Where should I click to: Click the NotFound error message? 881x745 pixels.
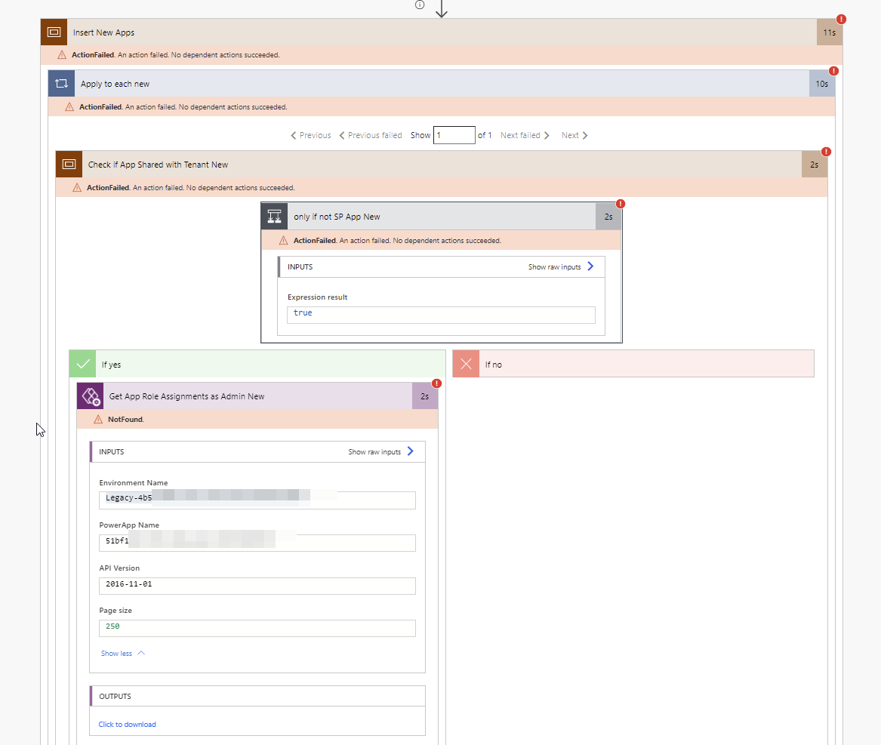click(x=126, y=419)
